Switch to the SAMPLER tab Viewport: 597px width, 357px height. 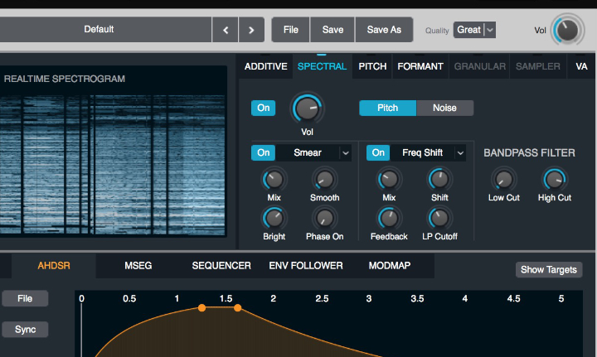[x=538, y=66]
